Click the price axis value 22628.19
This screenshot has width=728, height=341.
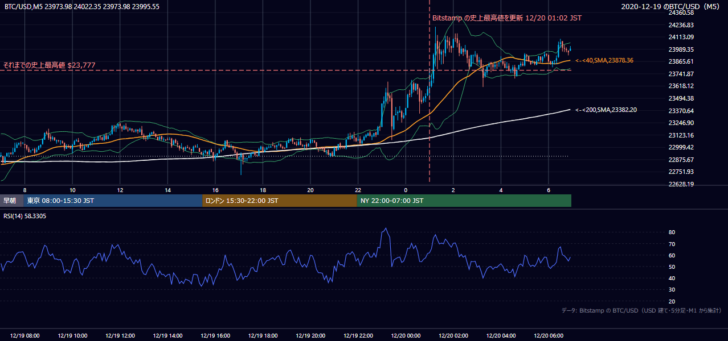[x=681, y=184]
